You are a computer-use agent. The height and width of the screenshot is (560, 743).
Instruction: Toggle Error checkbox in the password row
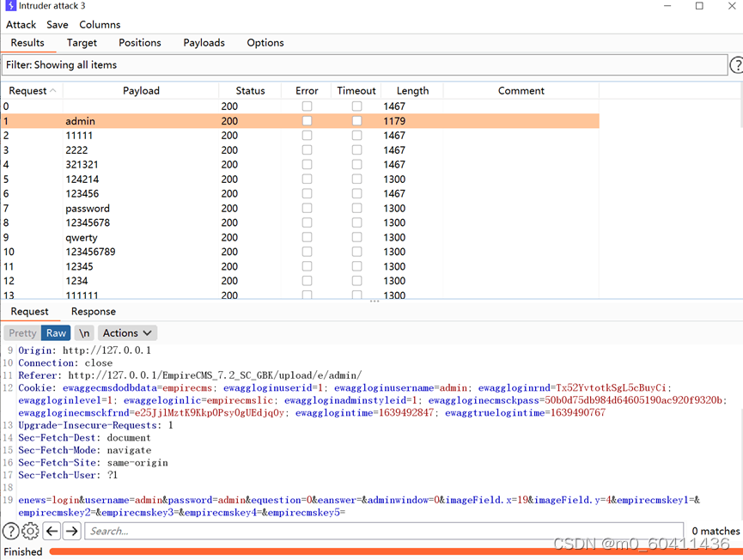[x=307, y=209]
